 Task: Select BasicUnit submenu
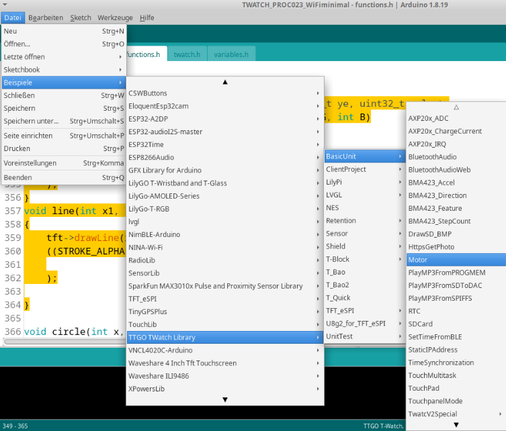pos(365,156)
